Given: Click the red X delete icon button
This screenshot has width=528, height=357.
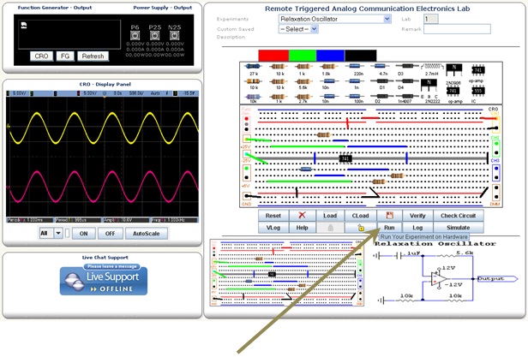Looking at the screenshot, I should click(x=302, y=216).
